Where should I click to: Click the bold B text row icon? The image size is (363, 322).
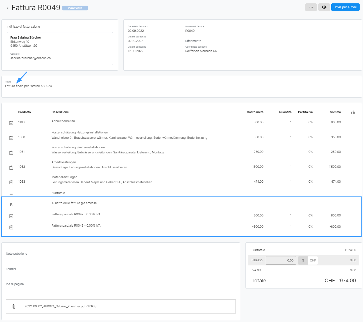11,205
